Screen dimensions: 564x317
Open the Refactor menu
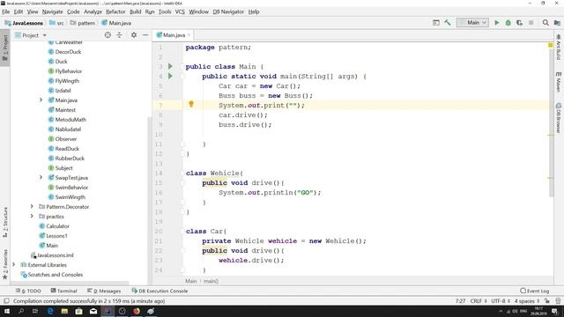tap(115, 11)
